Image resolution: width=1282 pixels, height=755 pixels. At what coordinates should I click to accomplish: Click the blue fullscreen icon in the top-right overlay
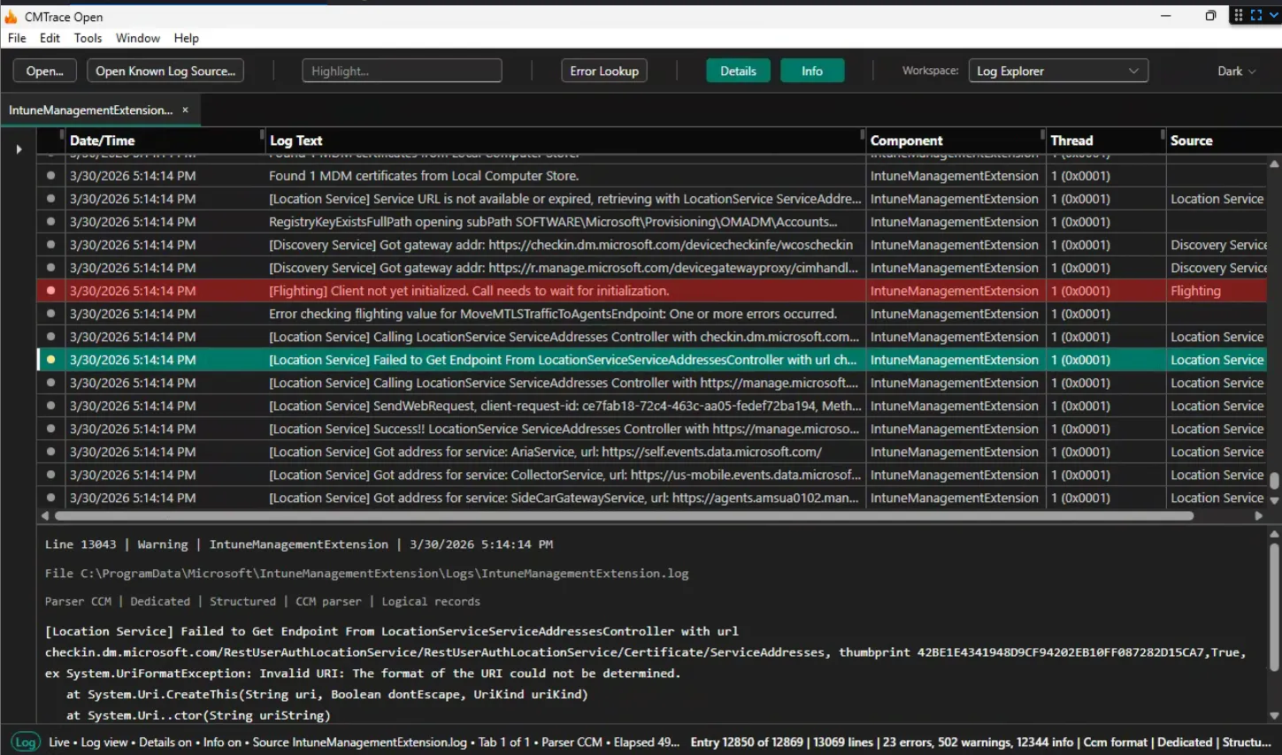tap(1255, 14)
